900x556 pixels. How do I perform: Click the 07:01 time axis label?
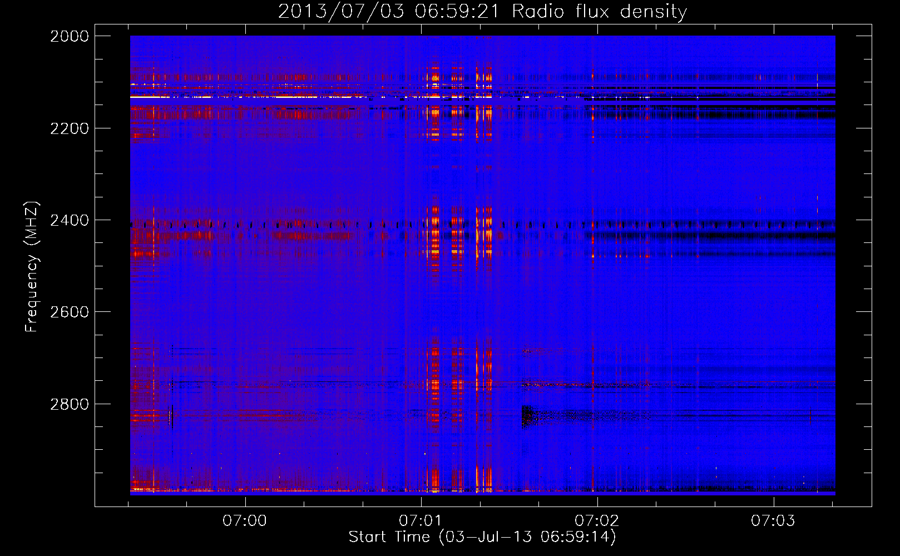(x=421, y=521)
